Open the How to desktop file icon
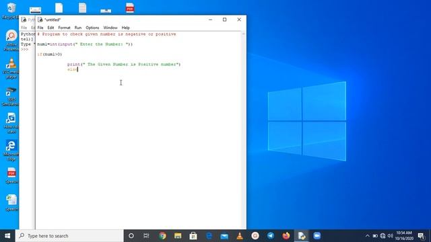The image size is (431, 242). (x=11, y=123)
